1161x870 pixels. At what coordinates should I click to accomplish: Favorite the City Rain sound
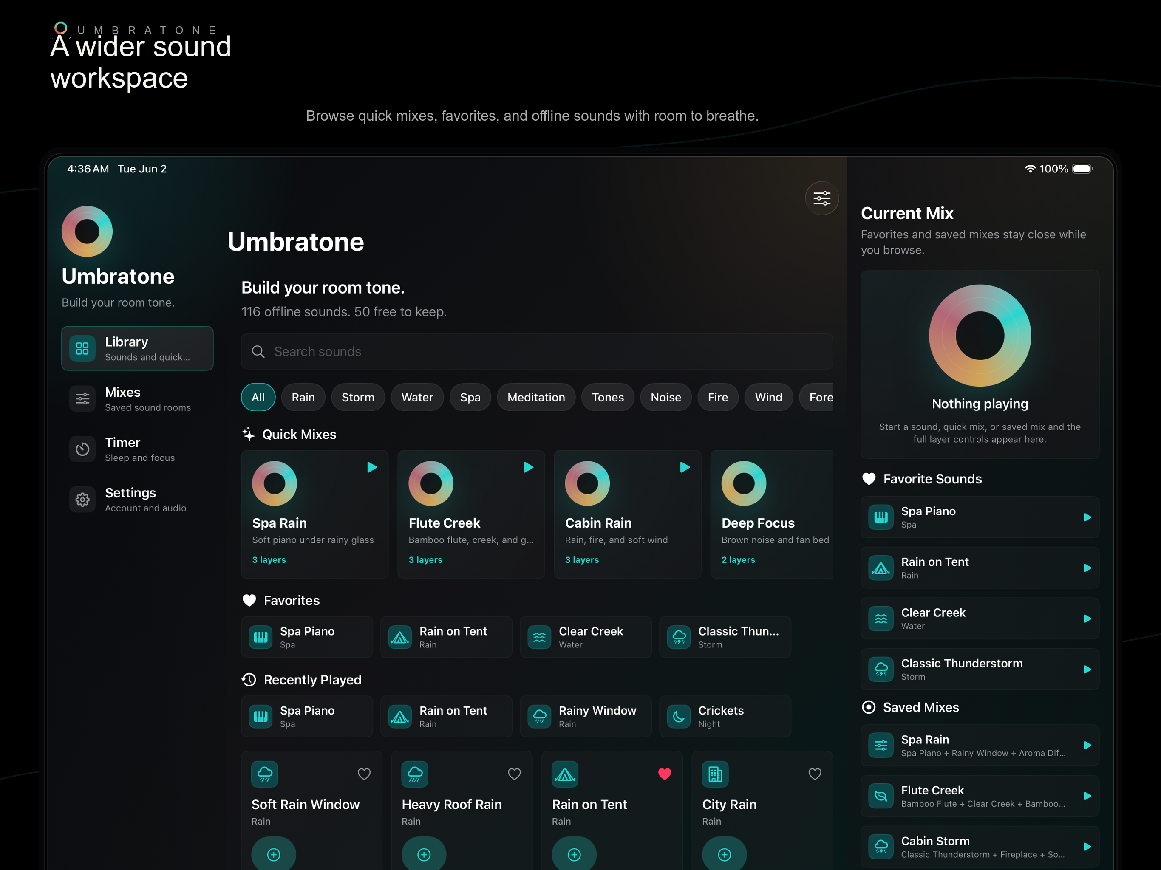tap(815, 774)
